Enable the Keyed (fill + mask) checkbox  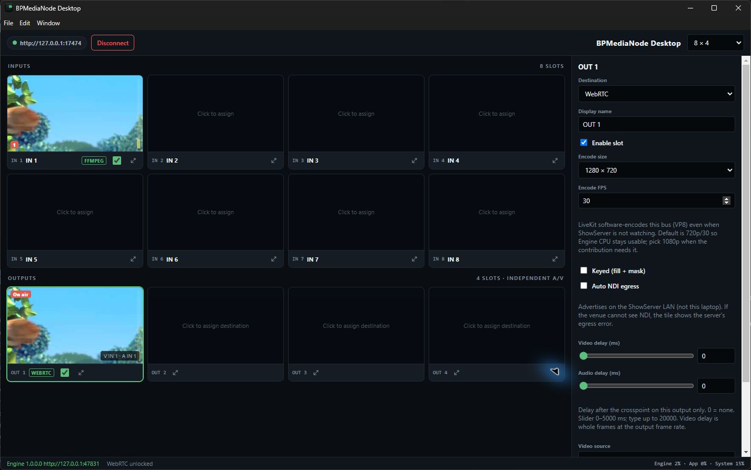(x=584, y=271)
